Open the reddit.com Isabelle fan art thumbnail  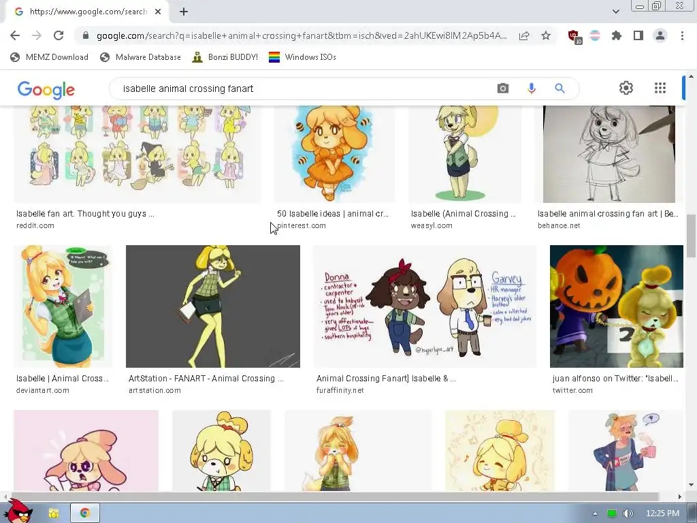pyautogui.click(x=137, y=154)
